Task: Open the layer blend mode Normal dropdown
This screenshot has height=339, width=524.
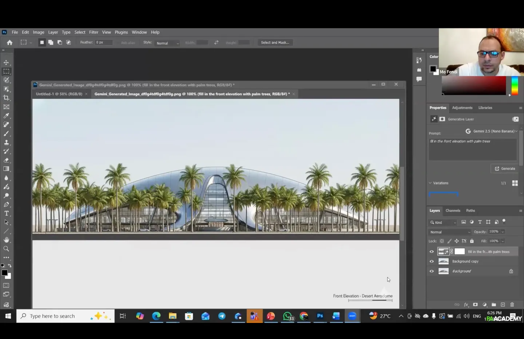Action: [x=450, y=232]
